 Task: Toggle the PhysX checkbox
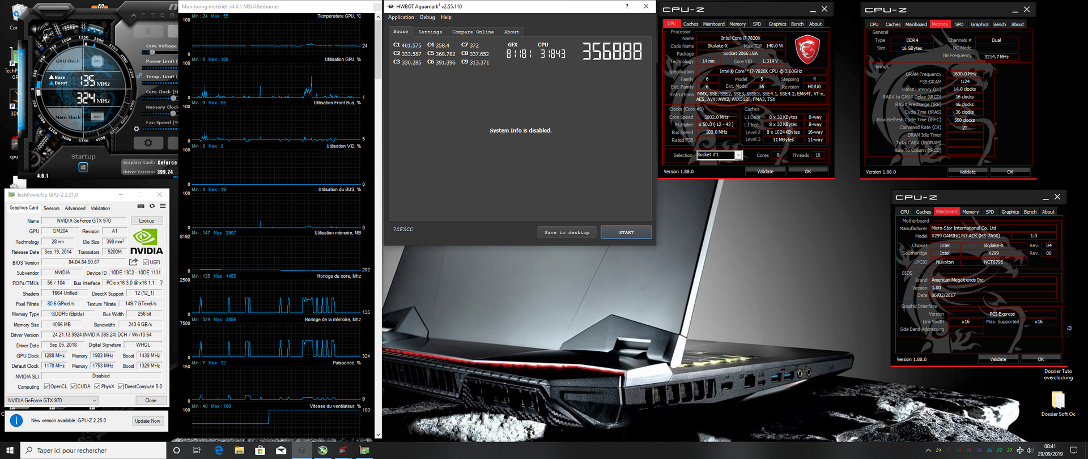[97, 386]
